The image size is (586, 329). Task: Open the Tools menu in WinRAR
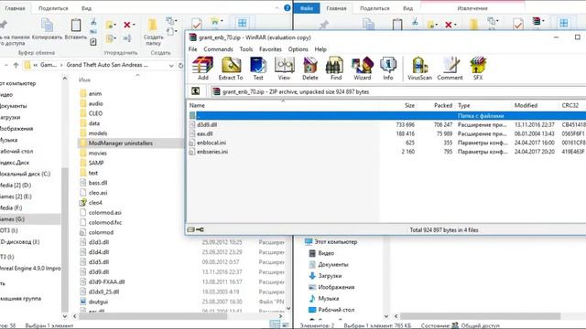tap(246, 49)
